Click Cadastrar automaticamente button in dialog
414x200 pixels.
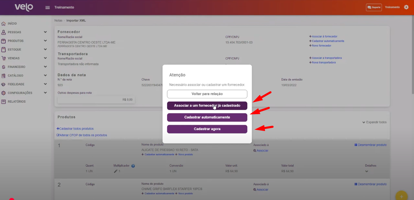207,117
